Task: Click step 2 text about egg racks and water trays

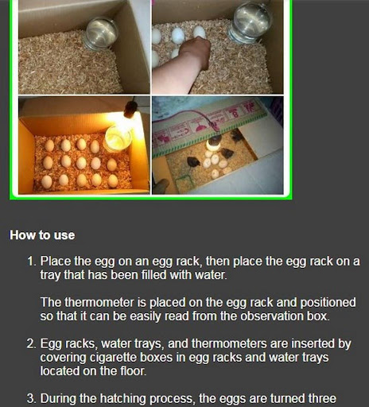Action: pos(196,357)
